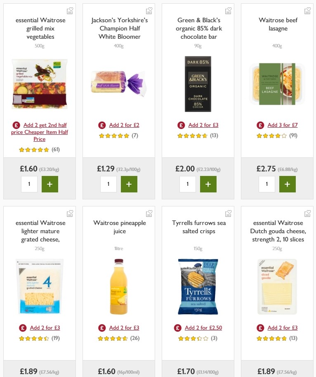Increase quantity of Waitrose beef lasagne

(x=288, y=184)
